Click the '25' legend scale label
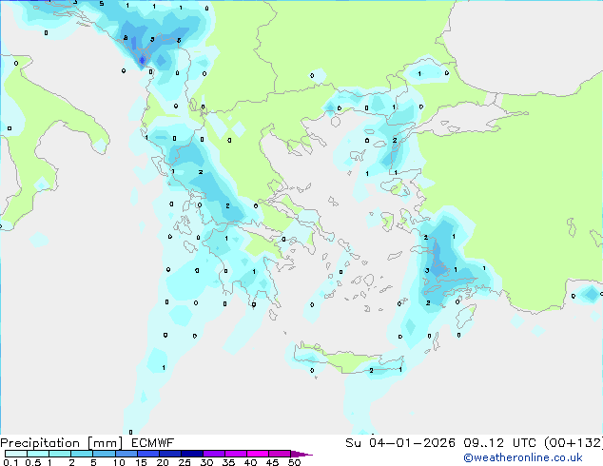The width and height of the screenshot is (603, 466). pos(185,462)
